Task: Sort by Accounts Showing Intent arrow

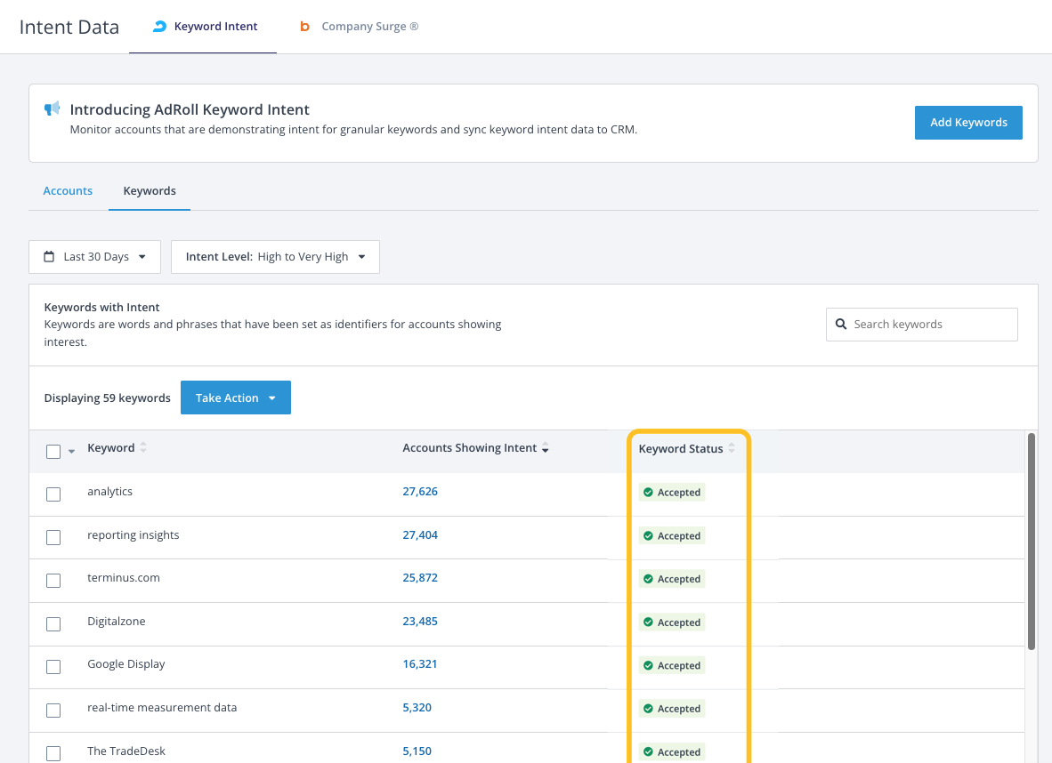Action: (545, 449)
